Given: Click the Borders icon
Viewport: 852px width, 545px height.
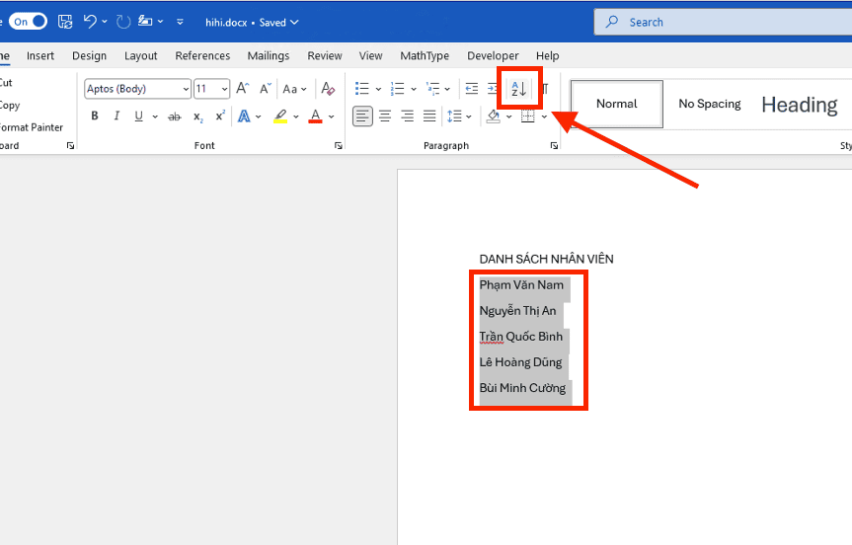Looking at the screenshot, I should click(527, 116).
